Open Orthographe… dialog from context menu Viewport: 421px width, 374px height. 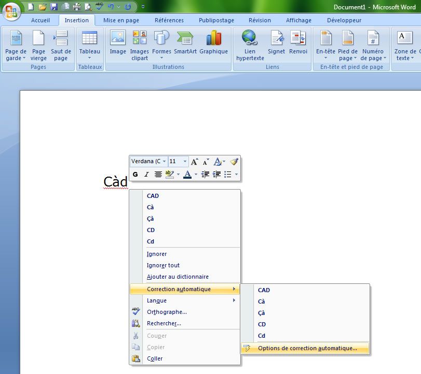pos(185,312)
